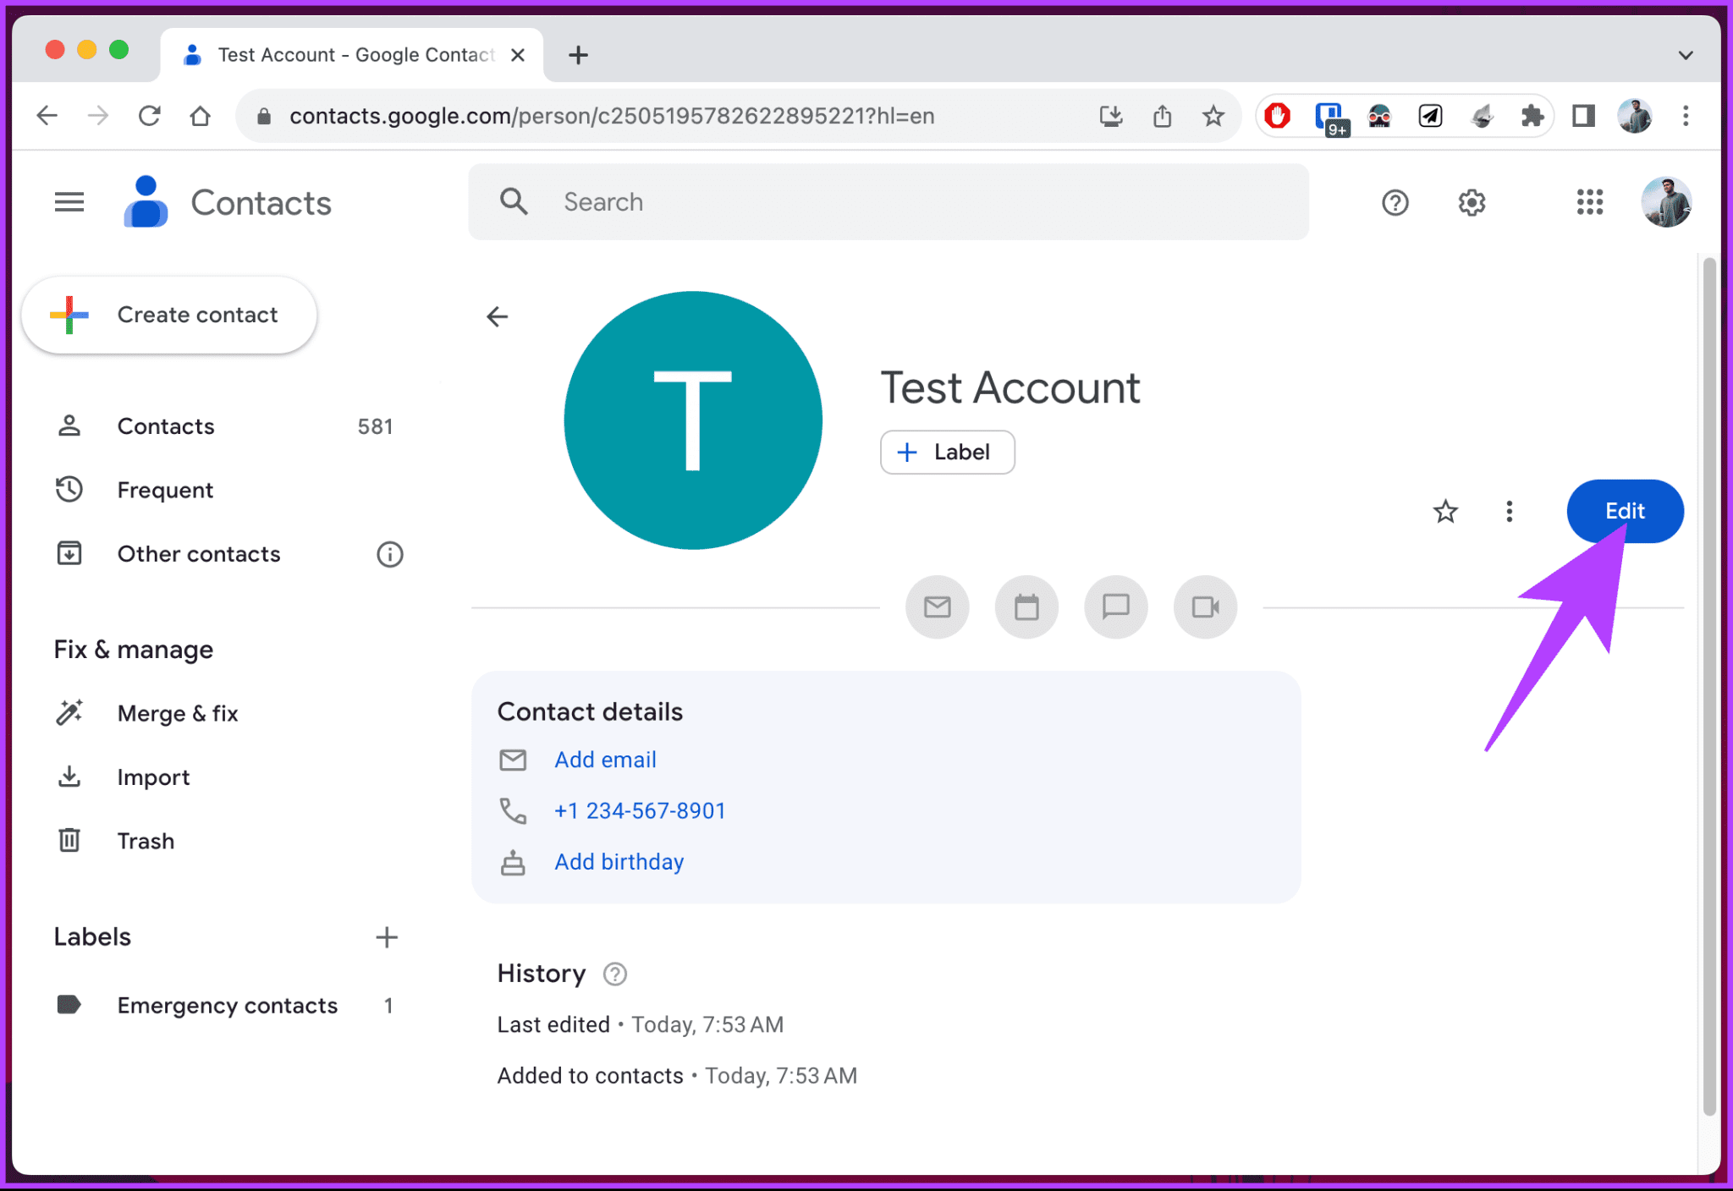Viewport: 1733px width, 1191px height.
Task: View info about Other contacts
Action: coord(389,554)
